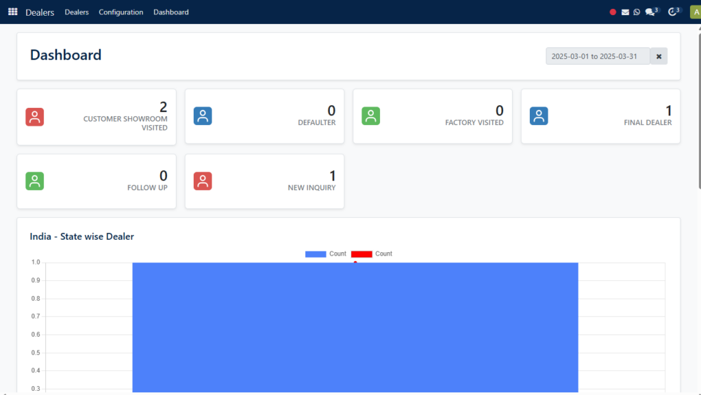The width and height of the screenshot is (701, 395).
Task: Open the Dashboard menu item
Action: point(170,12)
